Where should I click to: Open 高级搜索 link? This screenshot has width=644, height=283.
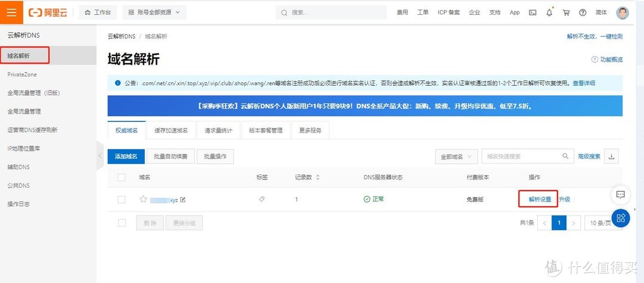coord(589,156)
